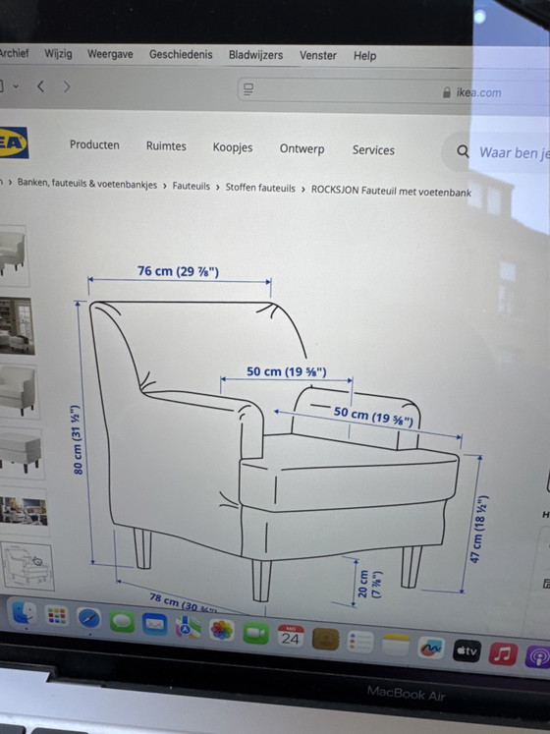The image size is (550, 734).
Task: Go to Koopjes on the IKEA nav
Action: pyautogui.click(x=233, y=147)
